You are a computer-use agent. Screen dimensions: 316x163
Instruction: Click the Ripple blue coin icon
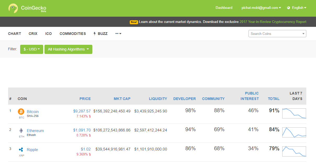click(x=21, y=150)
